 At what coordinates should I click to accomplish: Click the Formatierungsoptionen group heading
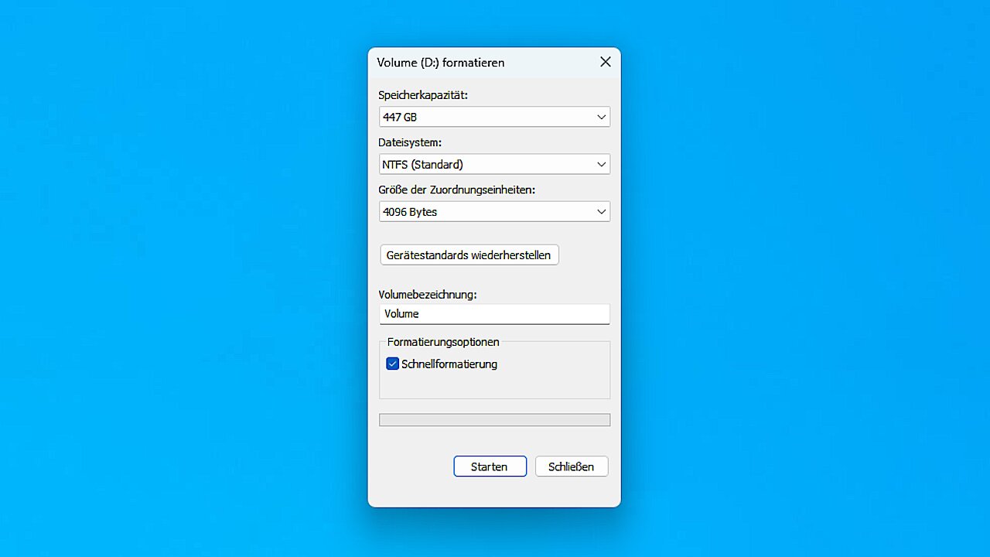[443, 342]
